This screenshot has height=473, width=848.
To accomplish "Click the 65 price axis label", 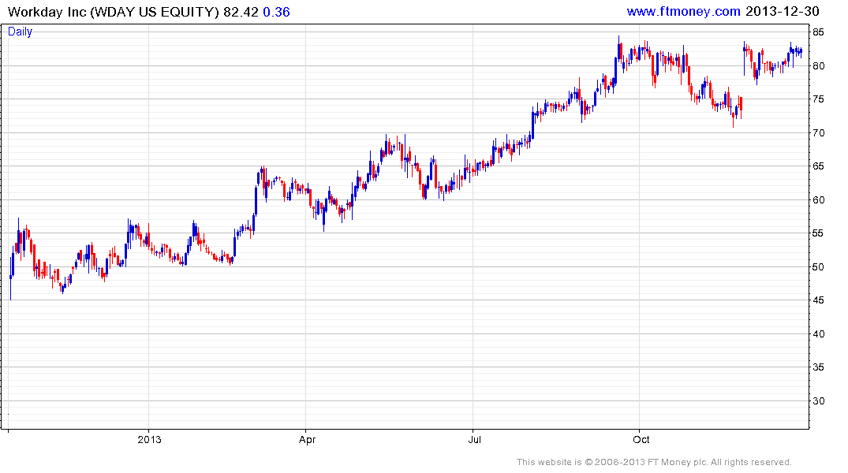I will pyautogui.click(x=818, y=166).
